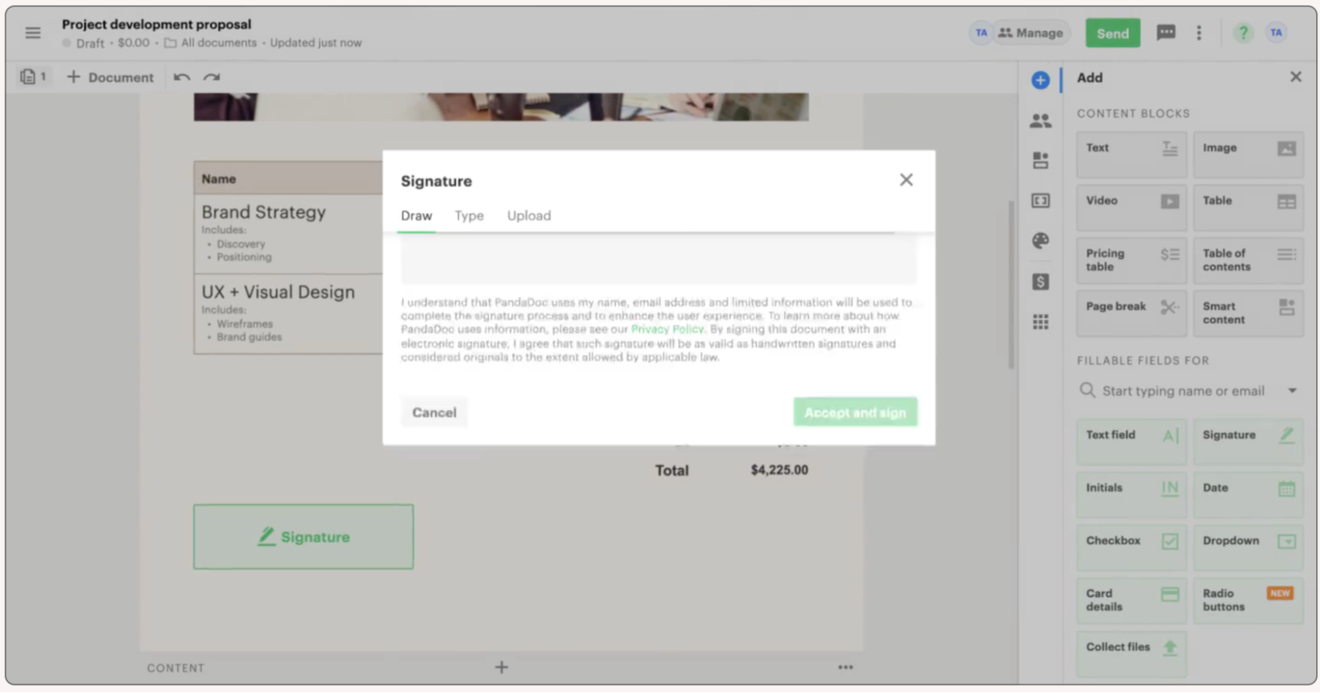
Task: Open the Add content panel via blue plus icon
Action: (1040, 80)
